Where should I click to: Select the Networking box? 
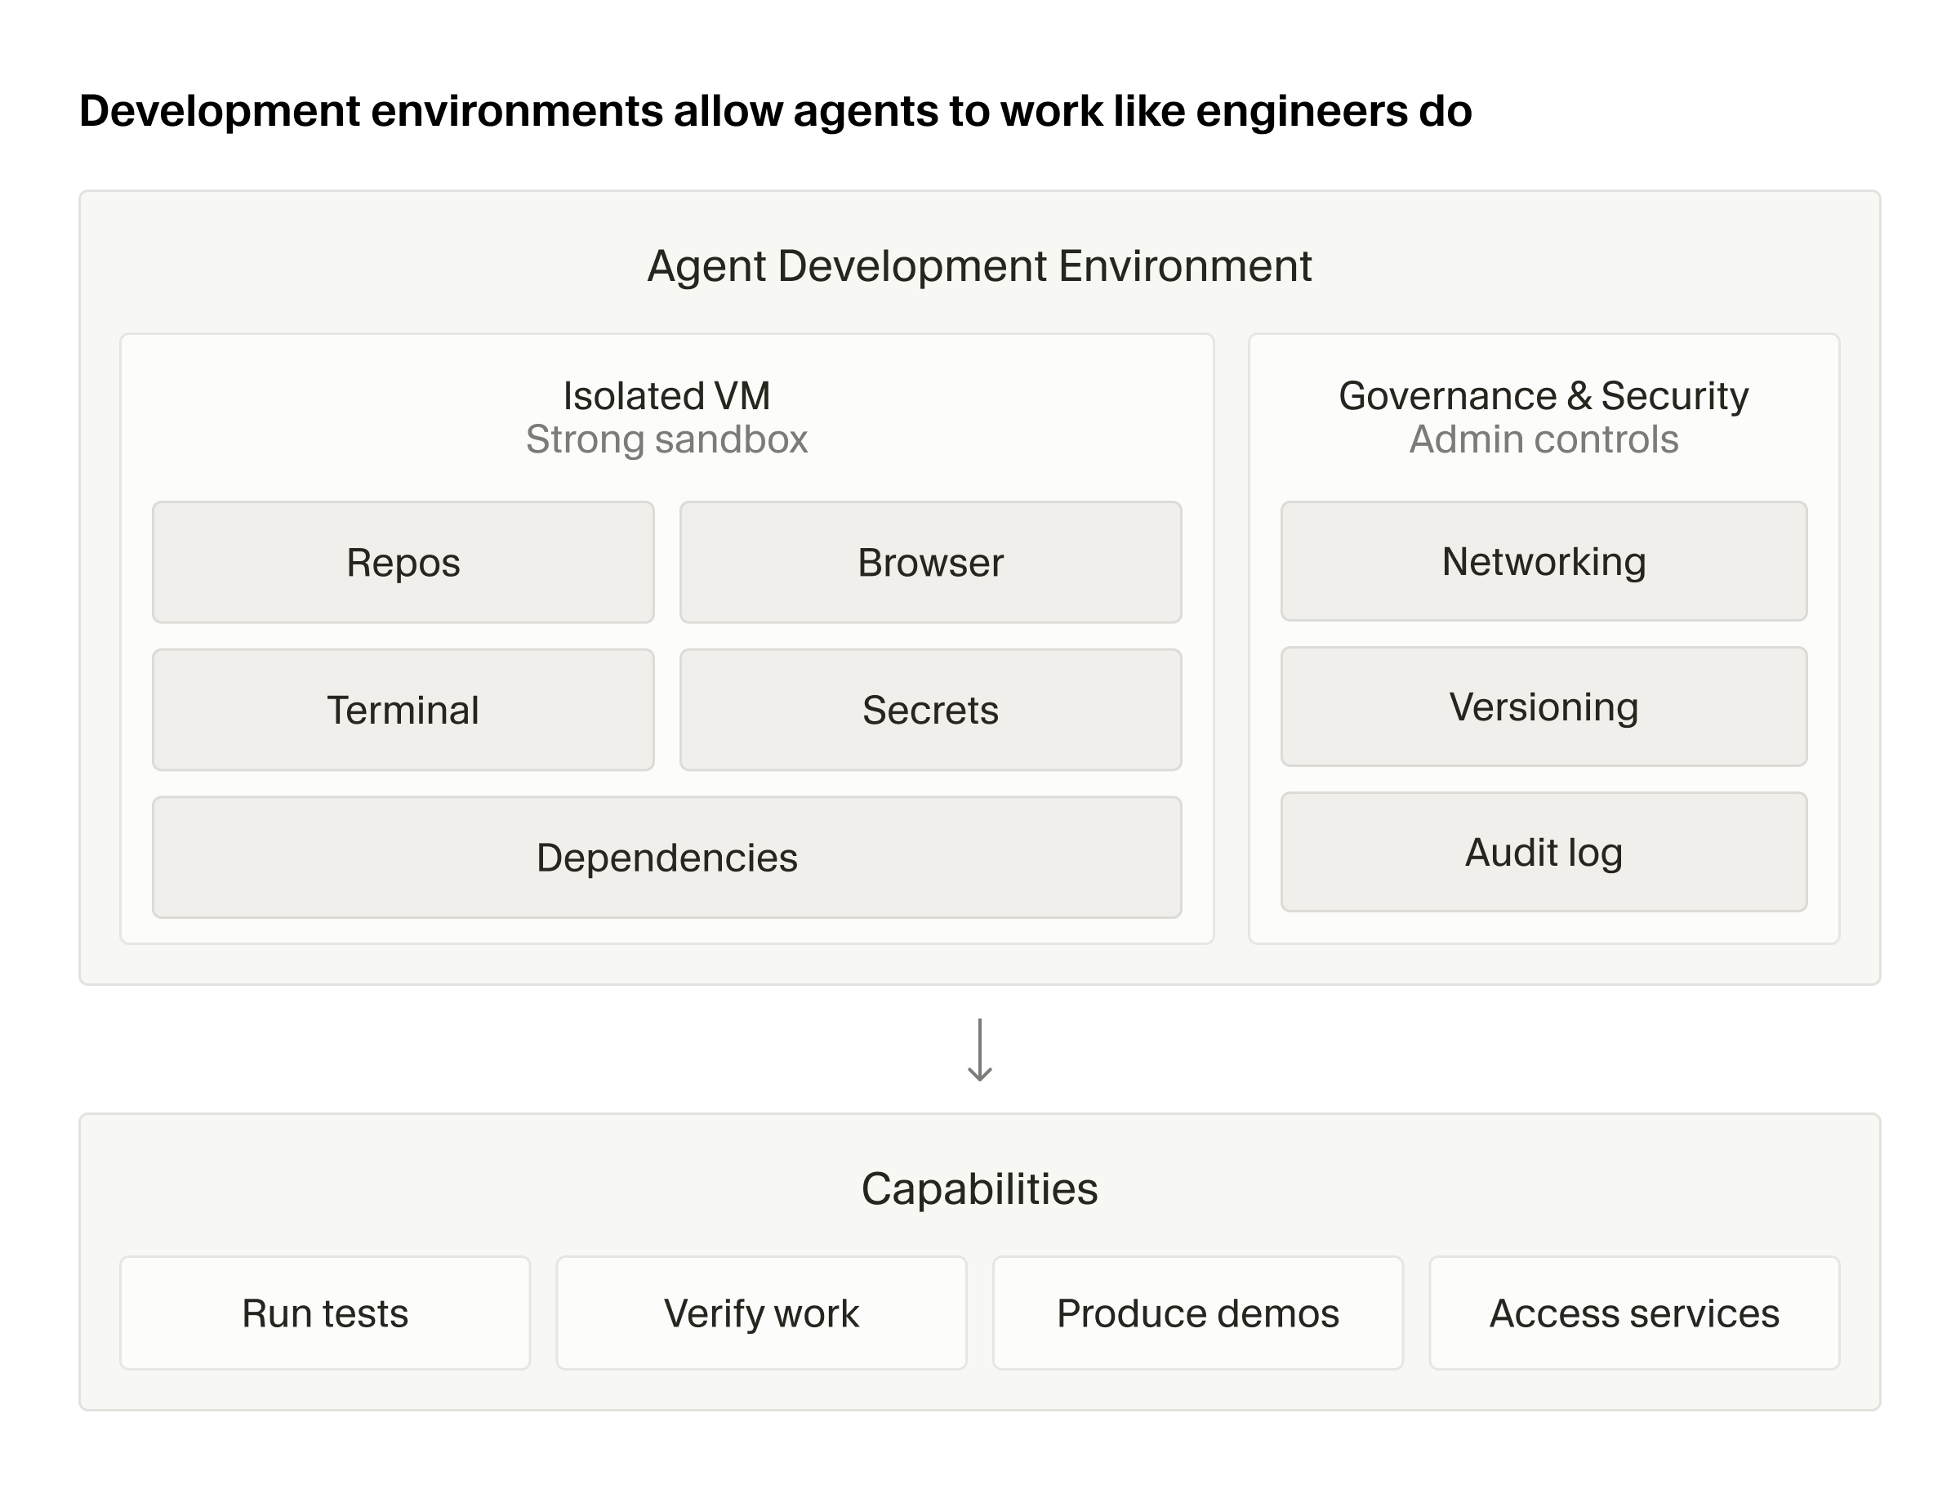1543,561
